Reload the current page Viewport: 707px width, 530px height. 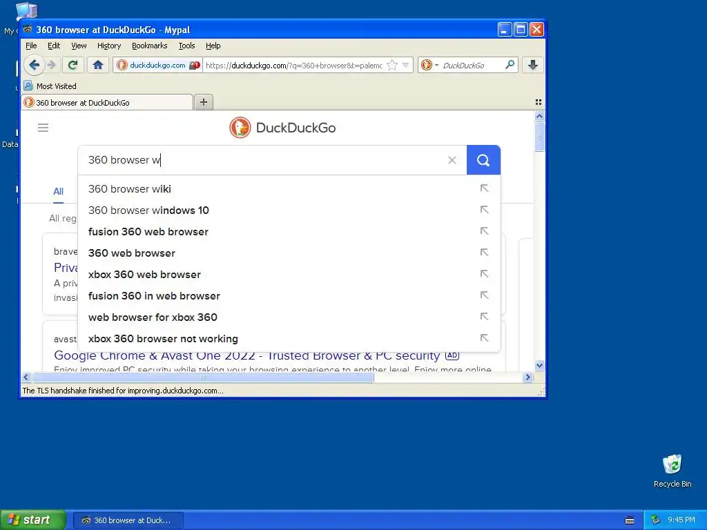point(72,65)
